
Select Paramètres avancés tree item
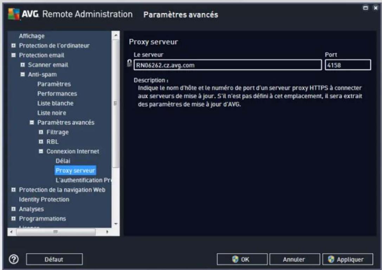click(66, 122)
